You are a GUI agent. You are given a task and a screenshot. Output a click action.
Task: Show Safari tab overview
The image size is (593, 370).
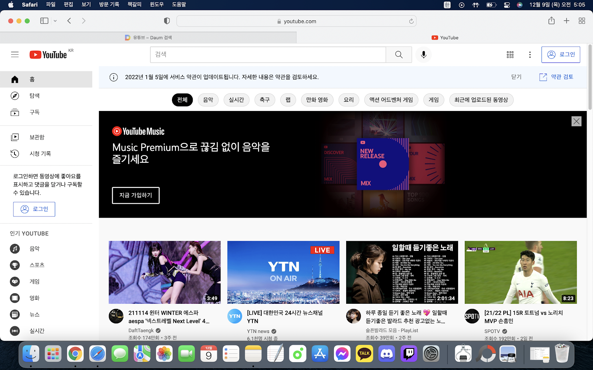tap(582, 21)
